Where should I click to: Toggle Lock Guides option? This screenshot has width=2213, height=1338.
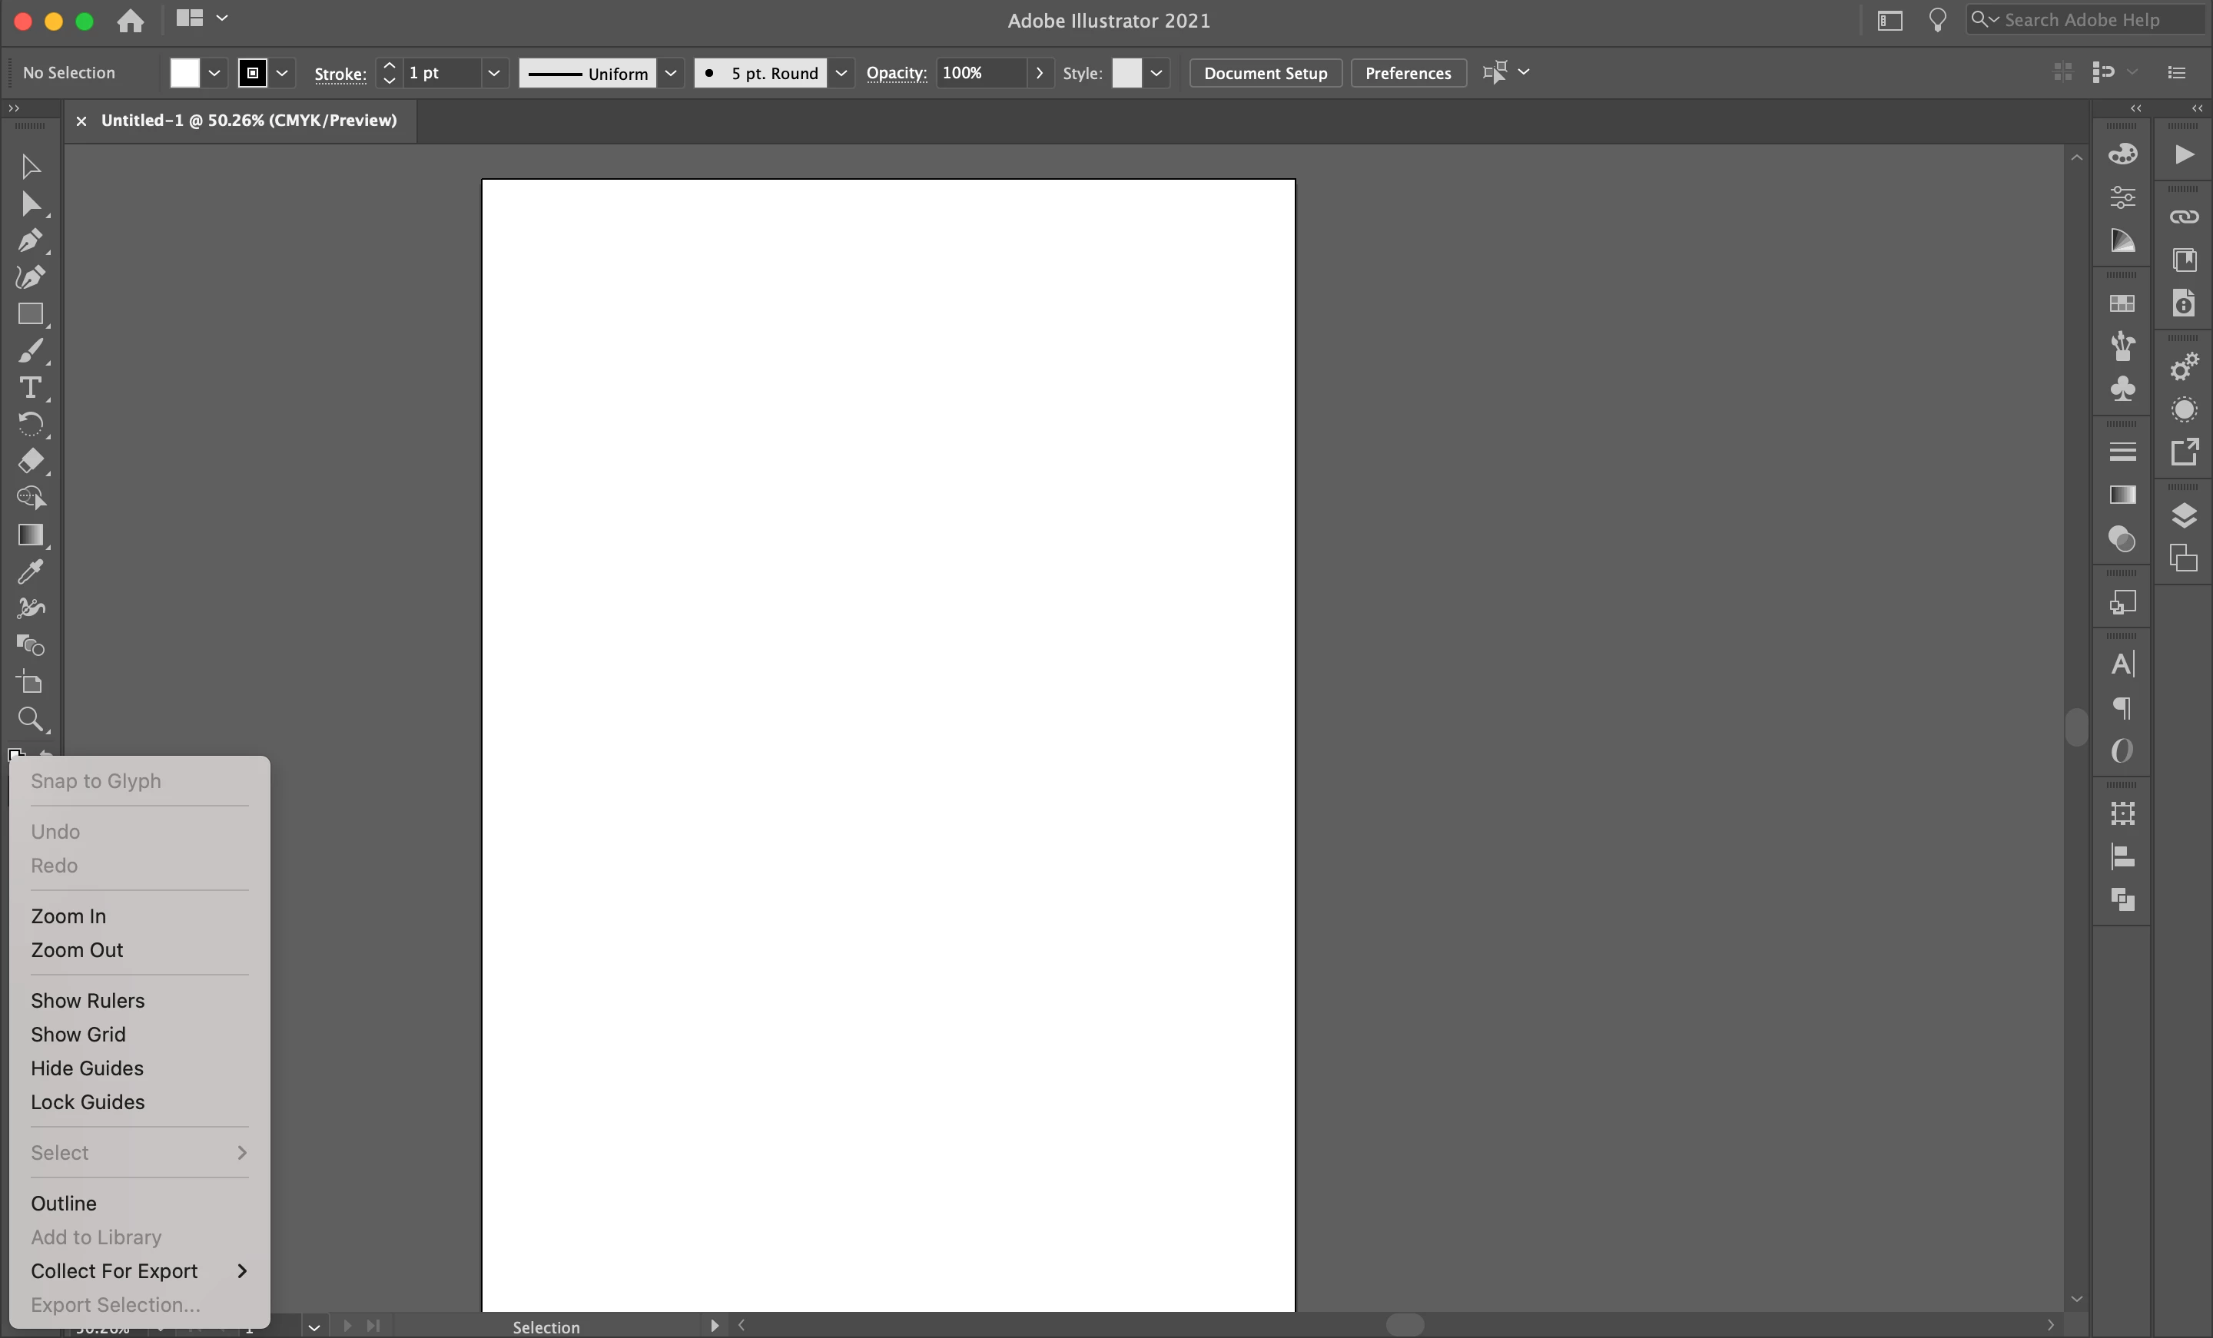point(87,1102)
